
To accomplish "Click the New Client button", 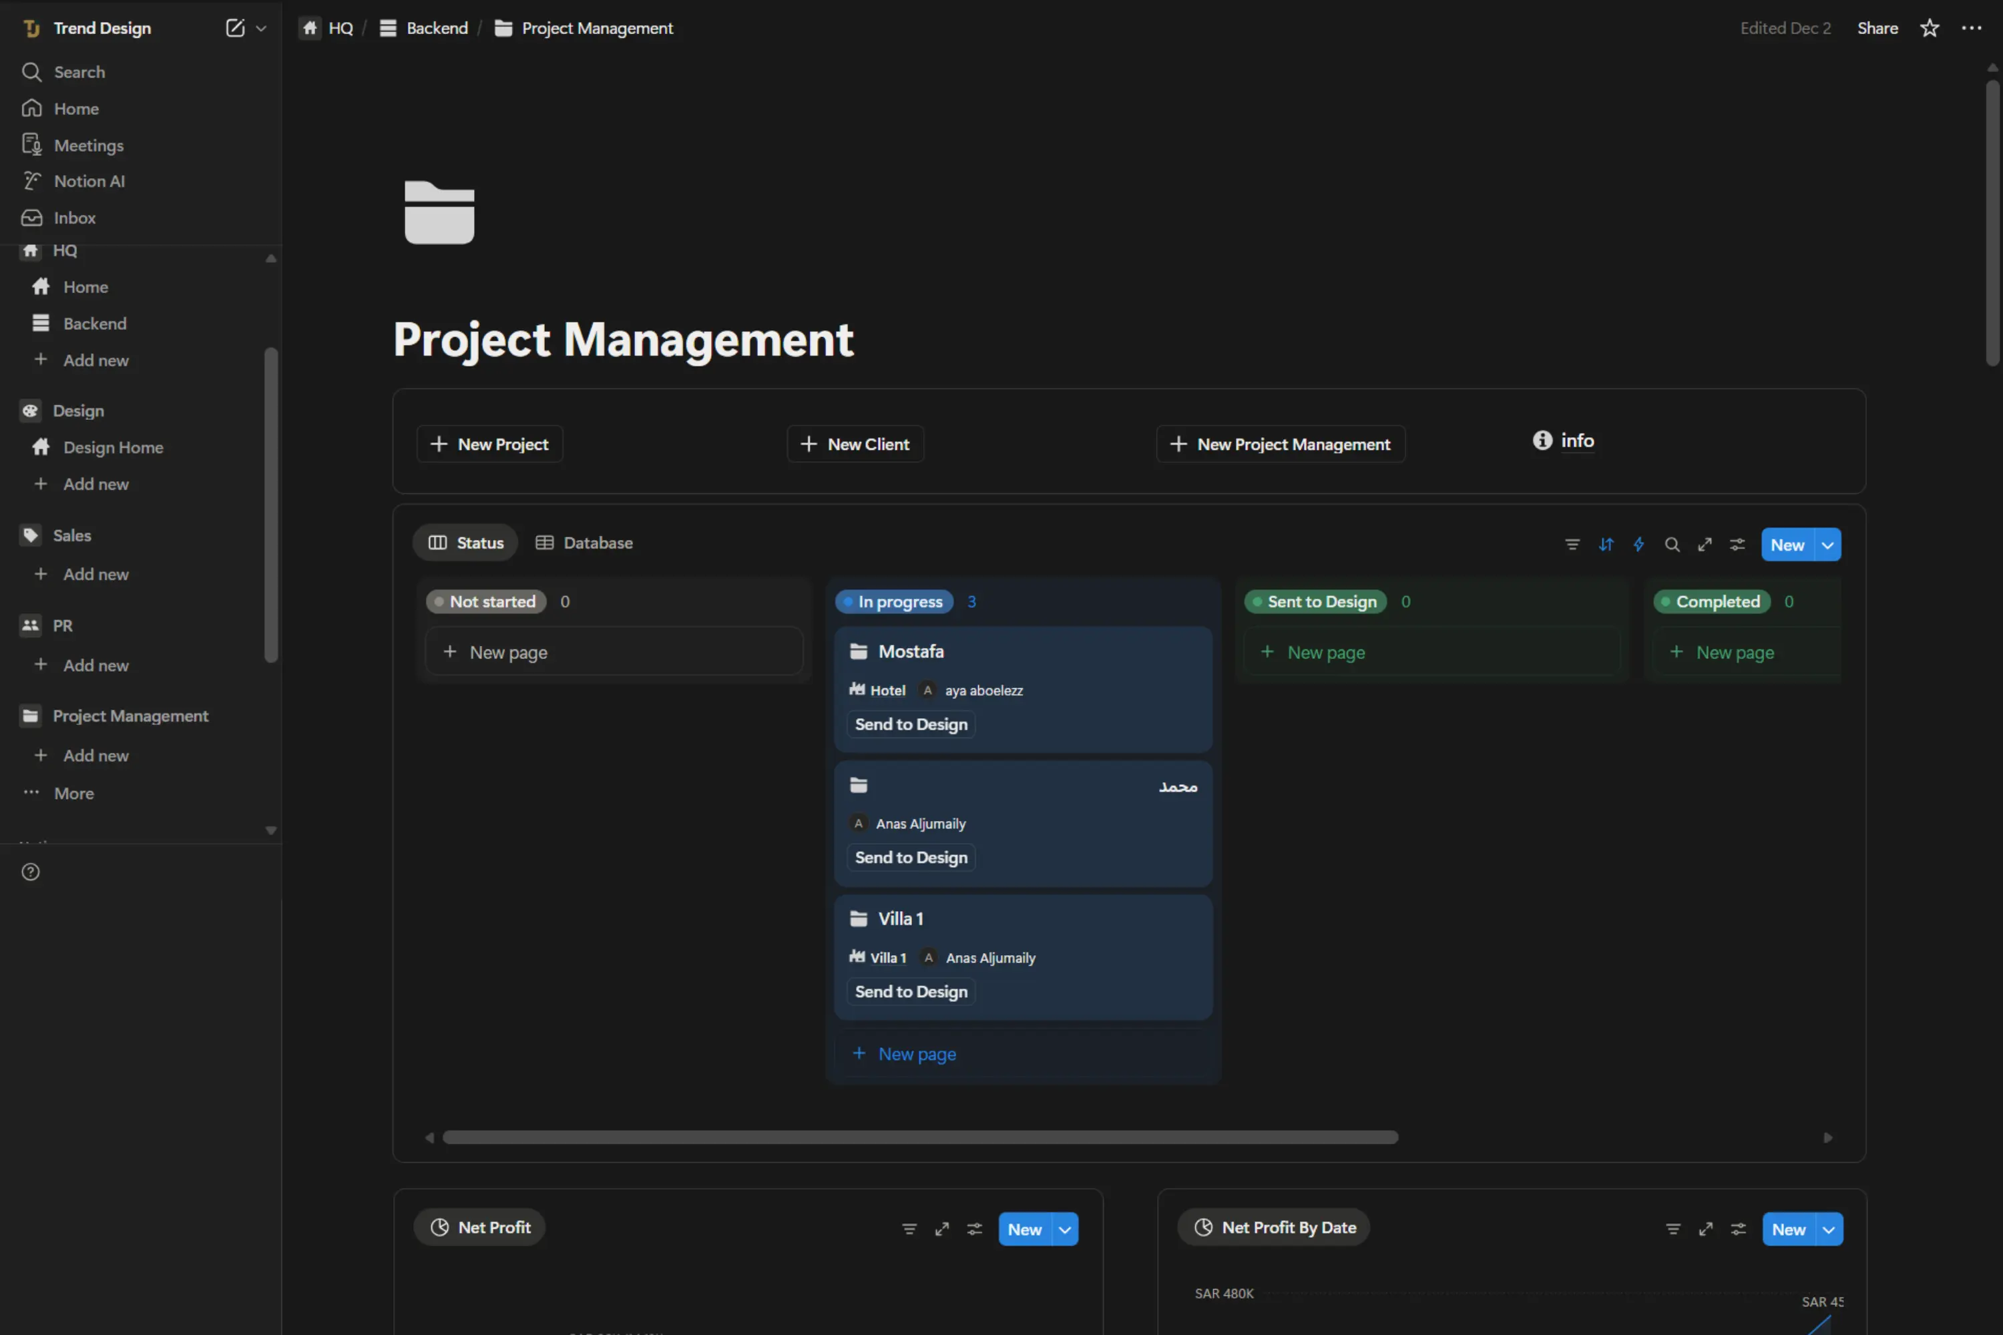I will [x=855, y=444].
